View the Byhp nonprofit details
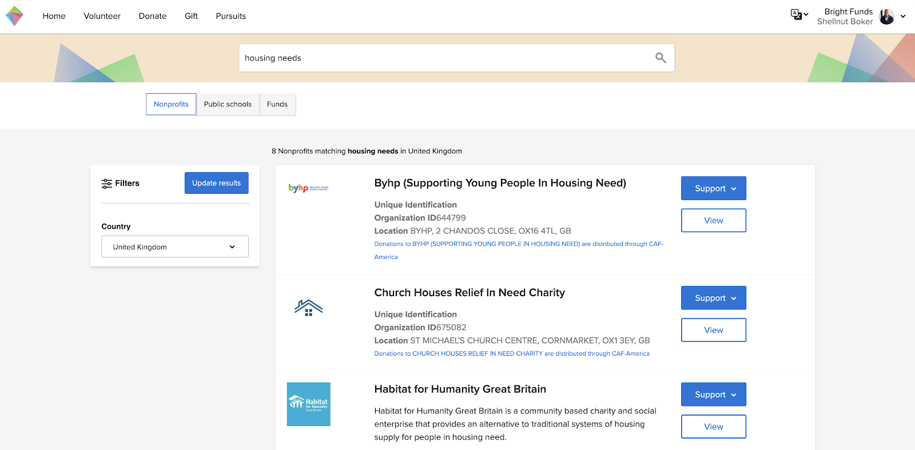This screenshot has width=915, height=450. [713, 221]
